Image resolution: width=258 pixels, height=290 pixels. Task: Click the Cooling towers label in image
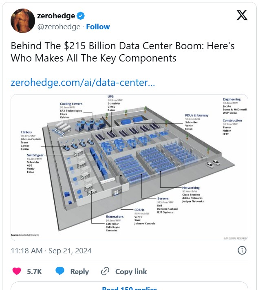pos(71,104)
